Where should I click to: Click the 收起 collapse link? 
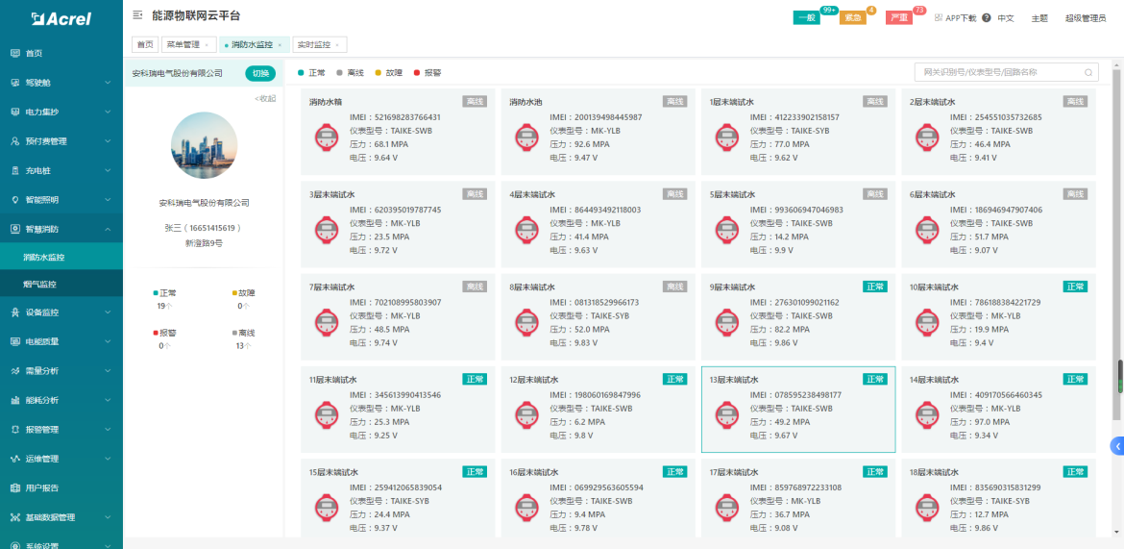pos(264,98)
